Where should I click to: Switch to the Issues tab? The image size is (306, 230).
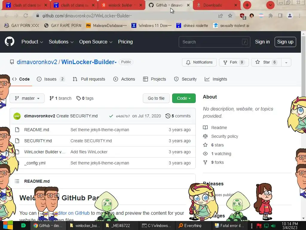pos(51,79)
